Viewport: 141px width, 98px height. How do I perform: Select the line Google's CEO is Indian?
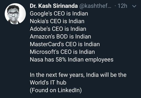tap(59, 14)
